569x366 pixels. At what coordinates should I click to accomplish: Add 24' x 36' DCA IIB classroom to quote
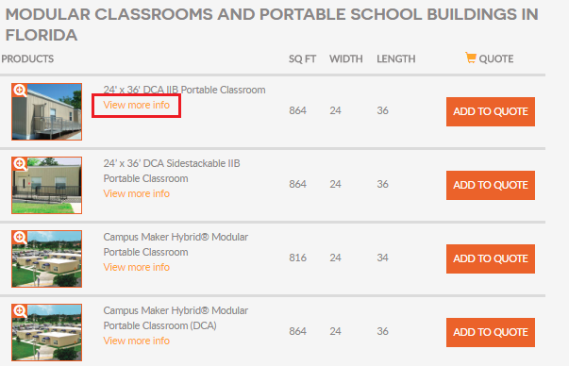coord(491,111)
